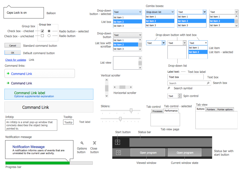Image resolution: width=242 pixels, height=172 pixels.
Task: Click green arrow of boxed Command Link
Action: coord(8,74)
